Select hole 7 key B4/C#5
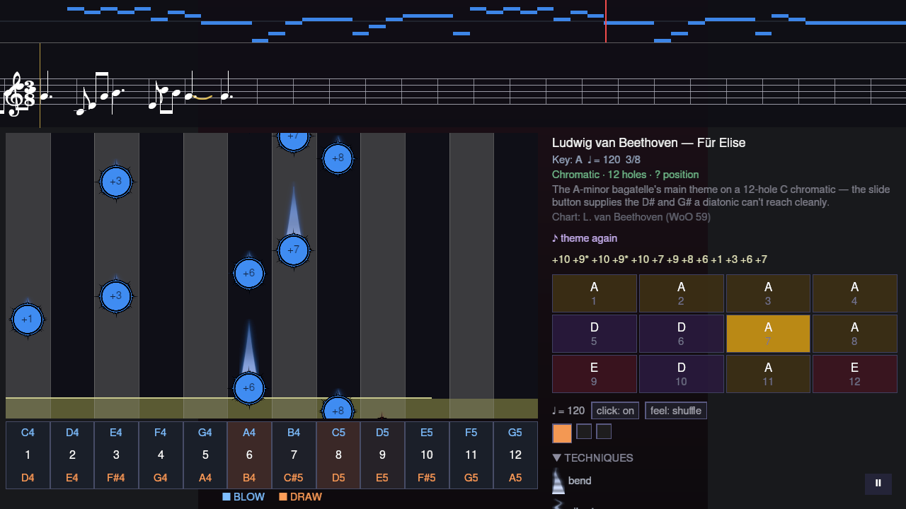This screenshot has height=509, width=906. pos(294,455)
